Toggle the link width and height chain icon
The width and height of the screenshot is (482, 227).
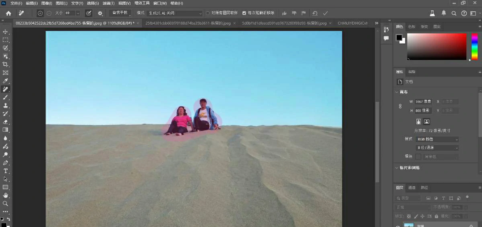coord(400,106)
